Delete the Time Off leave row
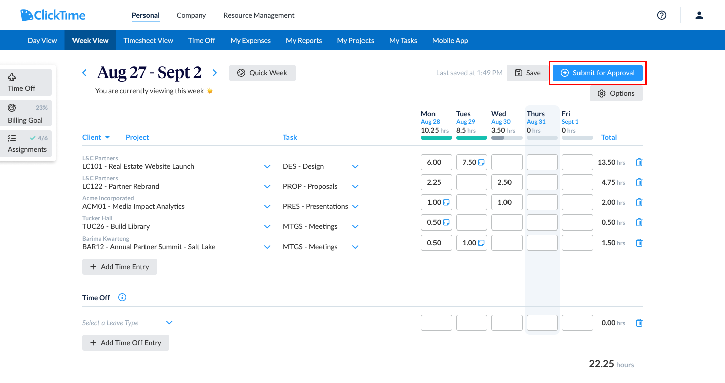Screen dimensions: 725x383 pyautogui.click(x=639, y=323)
